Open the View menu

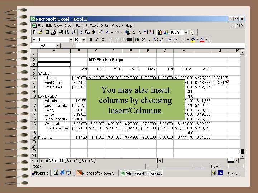(58, 26)
